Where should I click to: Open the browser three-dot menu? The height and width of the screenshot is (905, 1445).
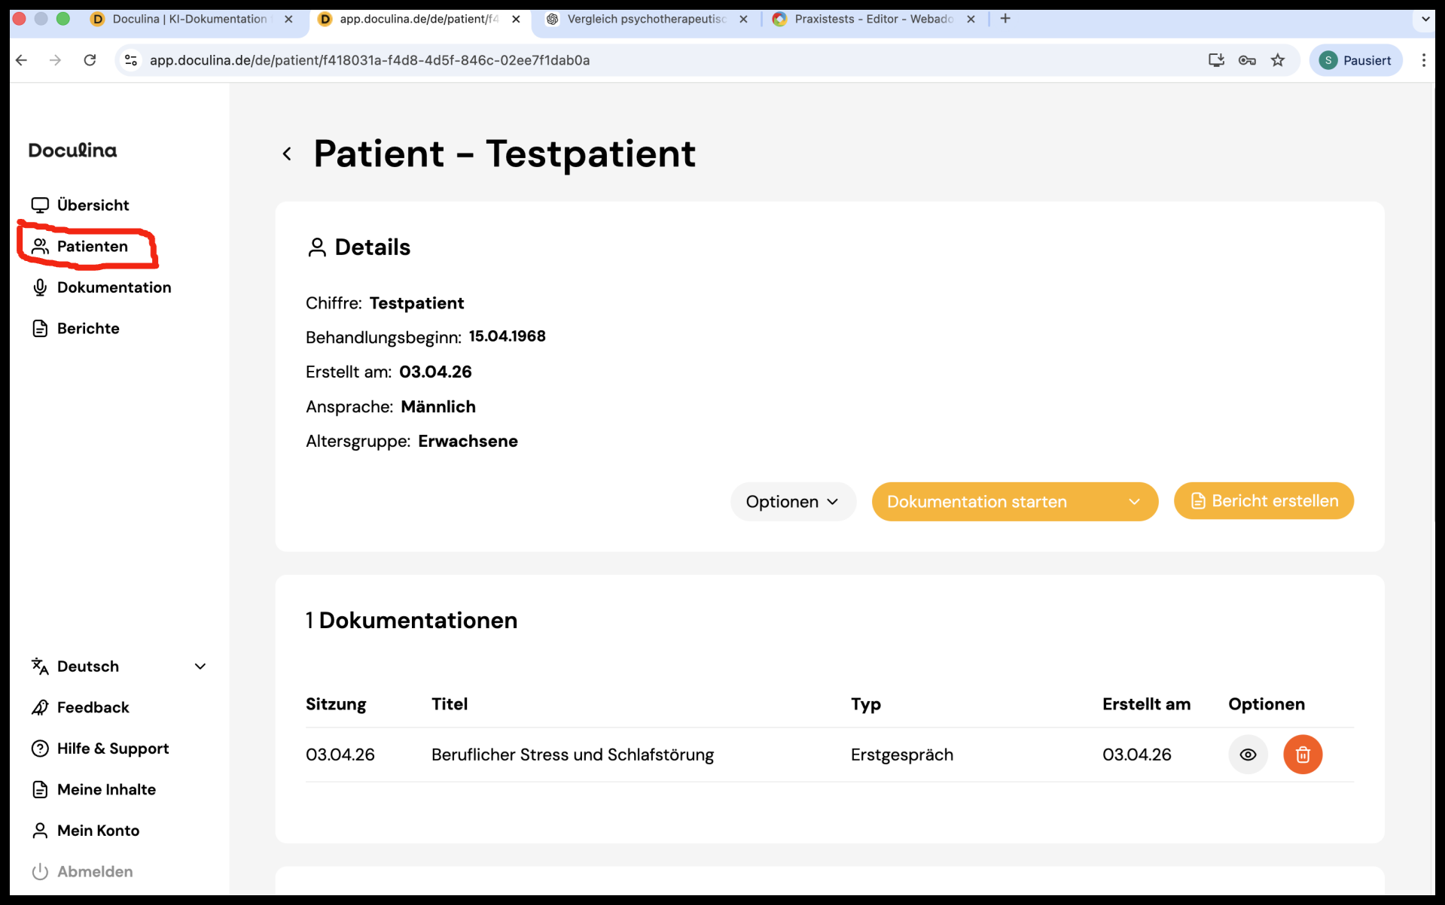[x=1423, y=60]
